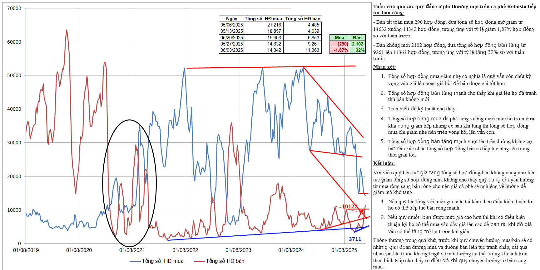Viewport: 540px width, 270px height.
Task: Select the 01/08/2025 x-axis label
Action: 344,250
